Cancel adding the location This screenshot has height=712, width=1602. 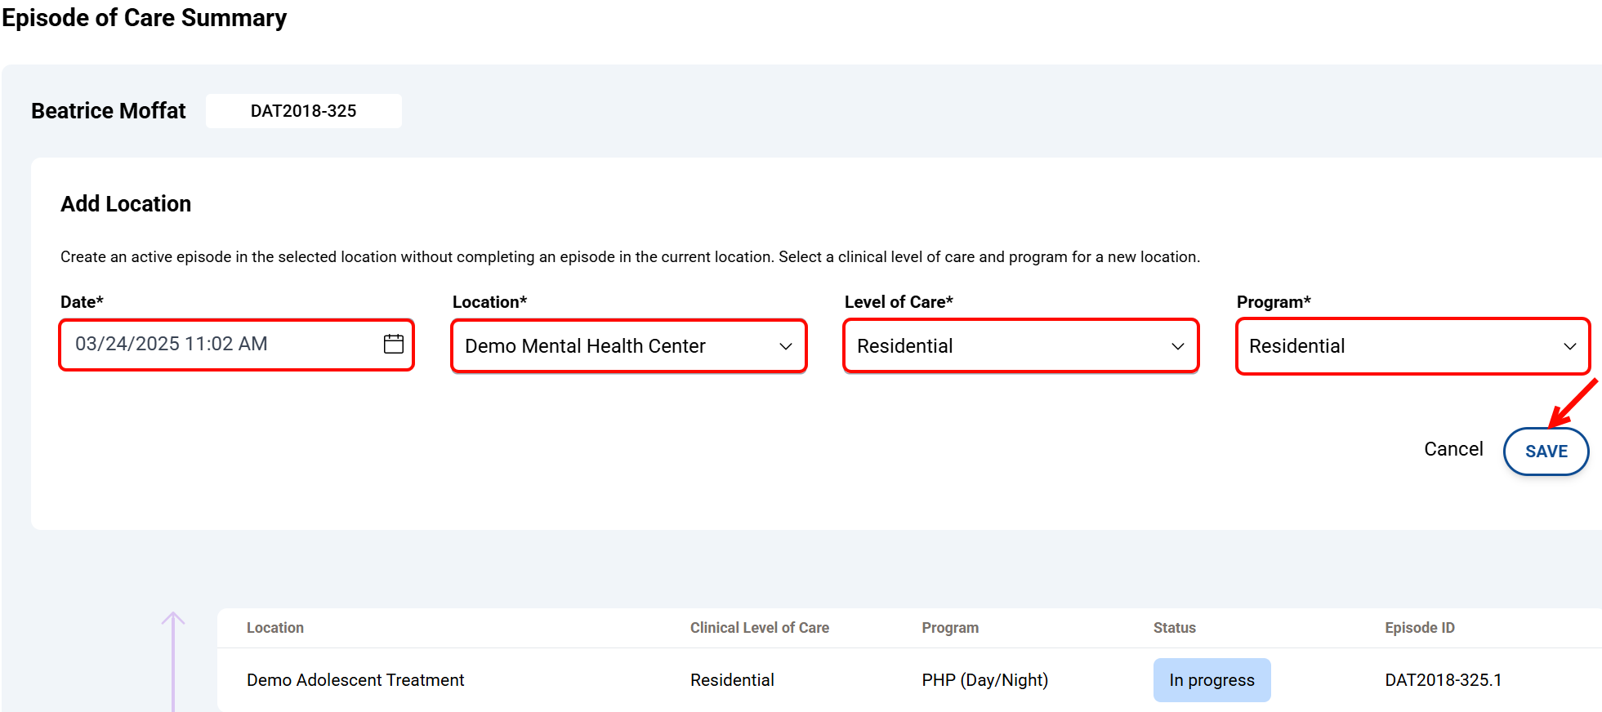click(x=1453, y=449)
